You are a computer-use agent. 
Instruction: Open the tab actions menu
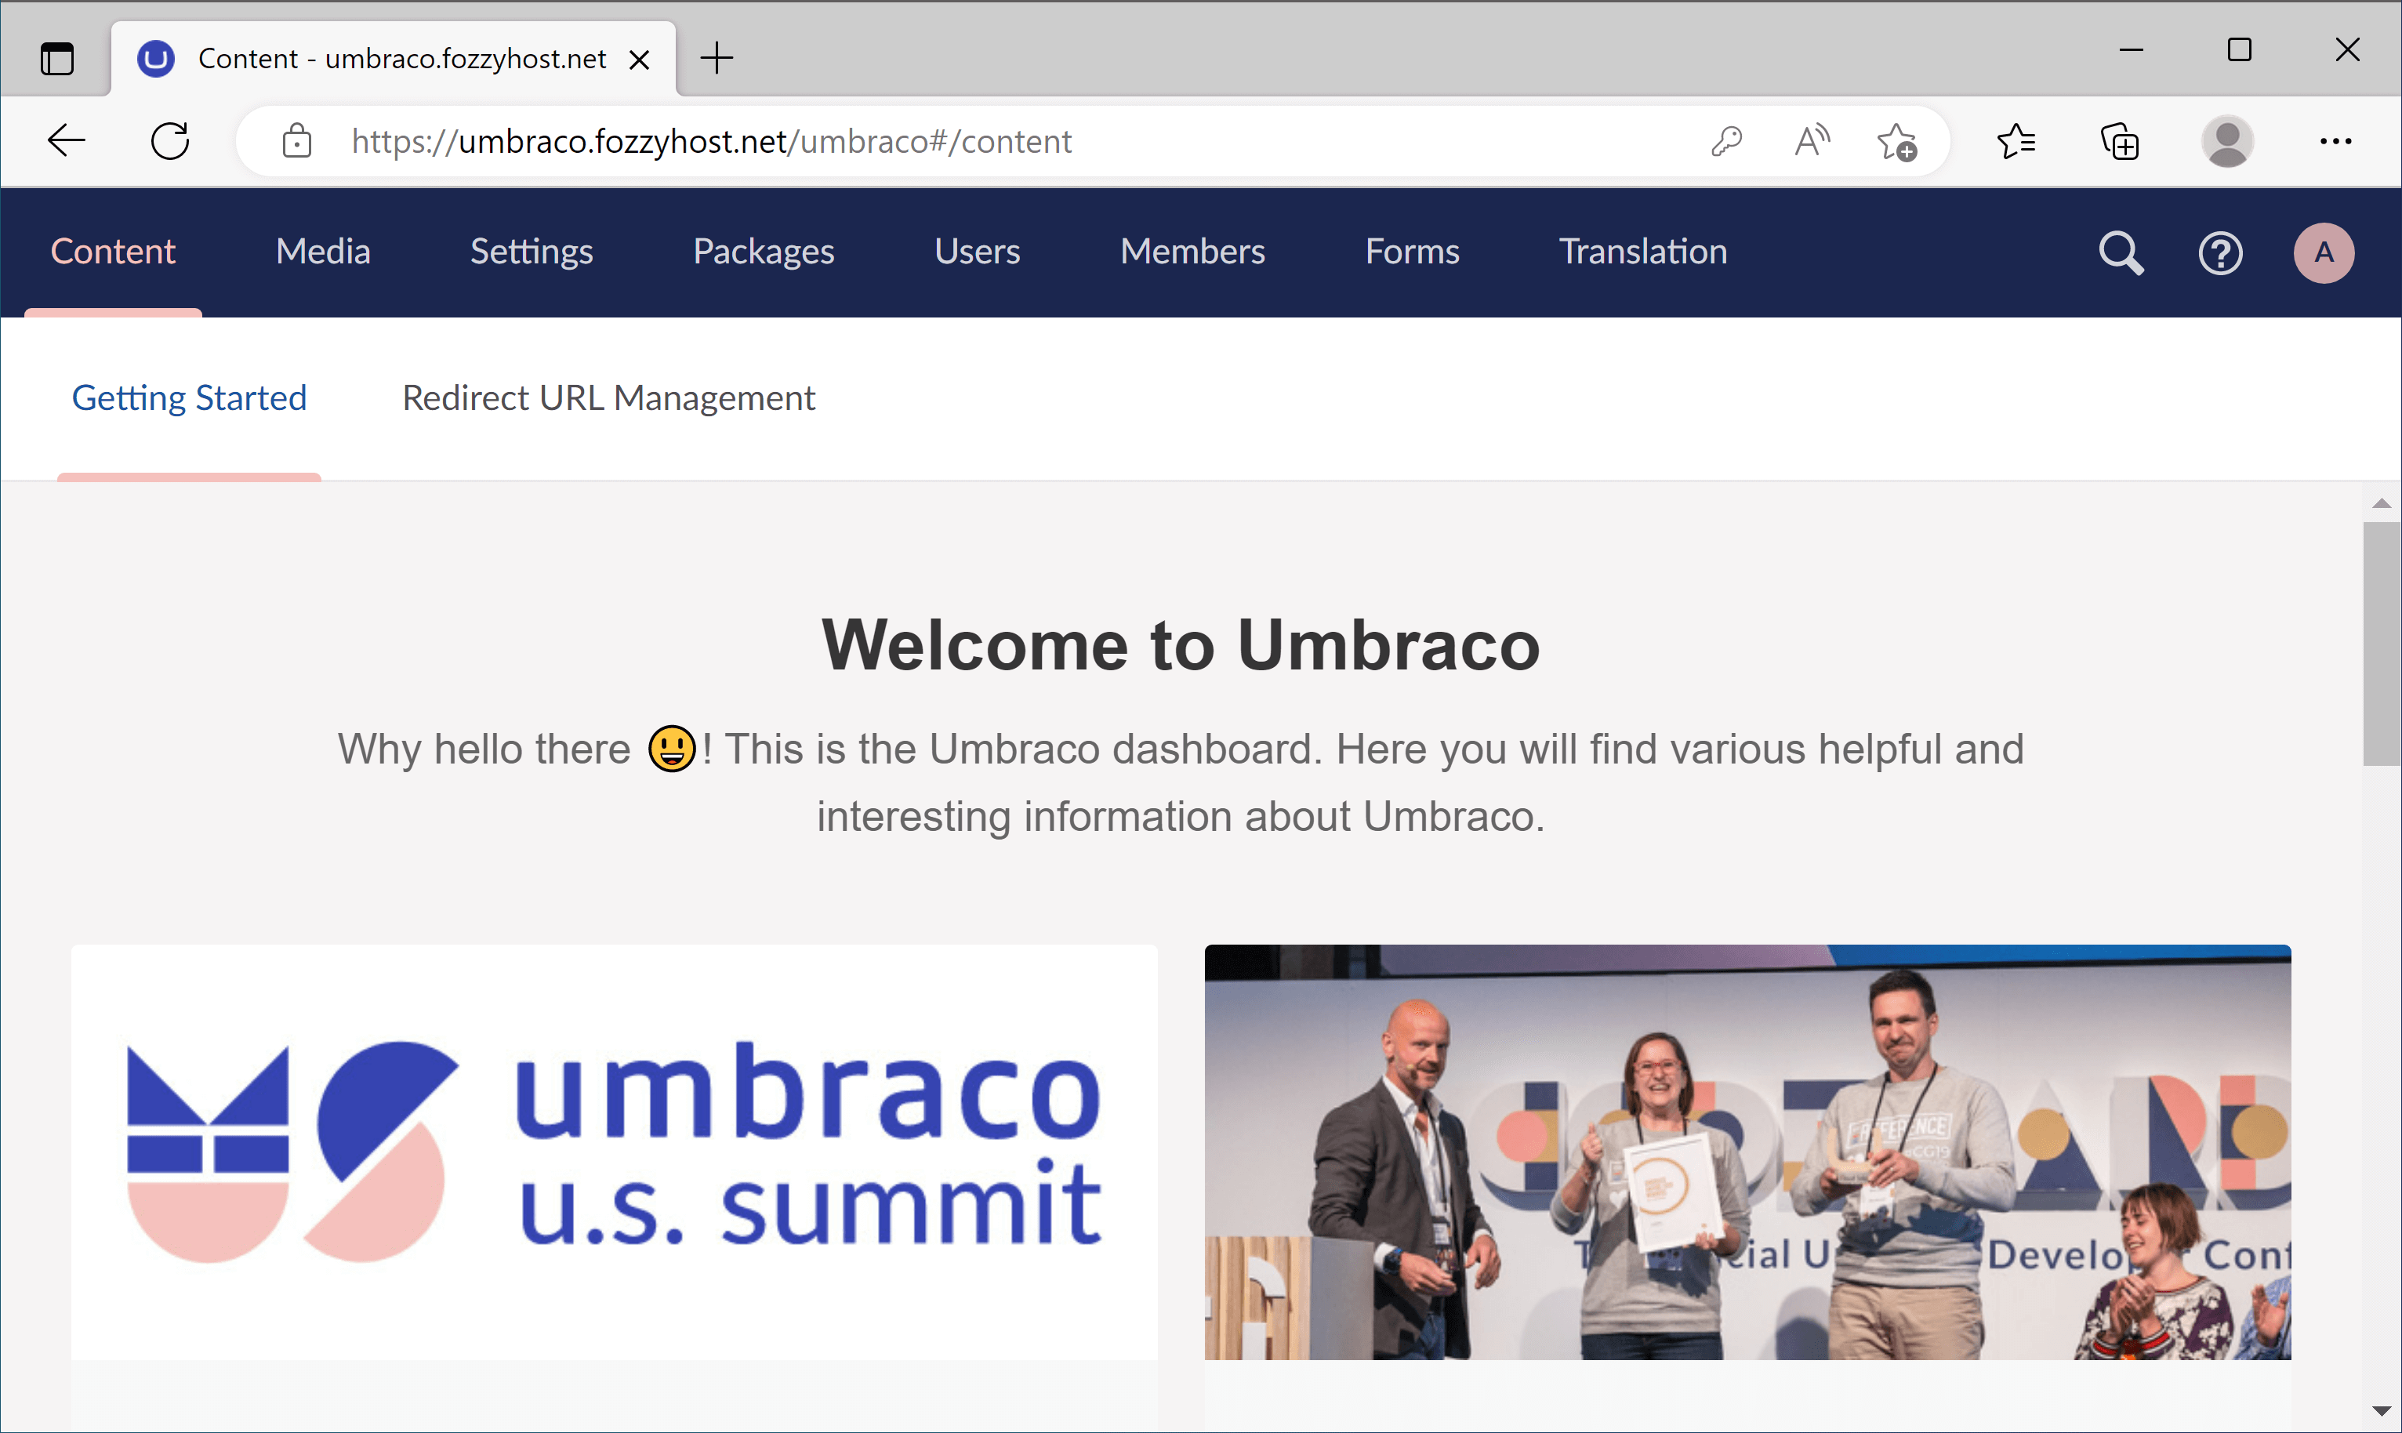click(57, 58)
